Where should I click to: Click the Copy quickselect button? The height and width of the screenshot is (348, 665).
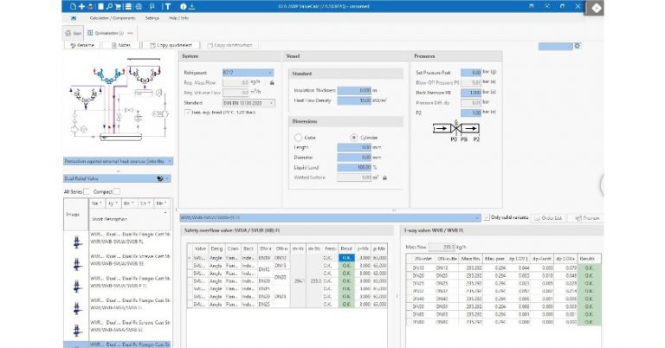click(x=174, y=44)
